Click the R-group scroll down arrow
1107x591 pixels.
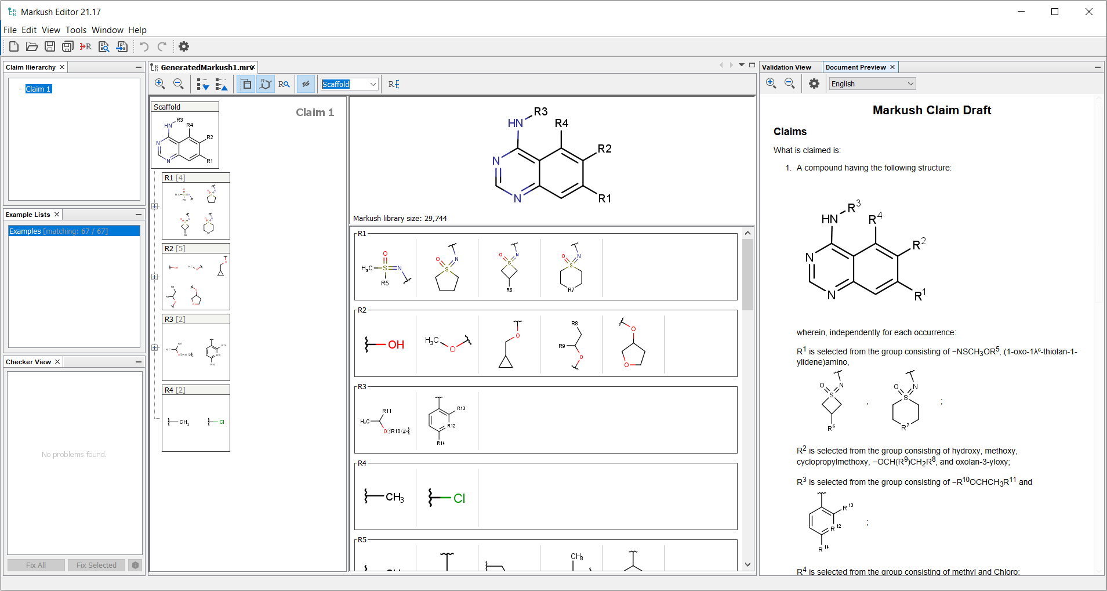(747, 564)
